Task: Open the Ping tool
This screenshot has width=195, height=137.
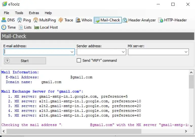Action: pyautogui.click(x=24, y=20)
